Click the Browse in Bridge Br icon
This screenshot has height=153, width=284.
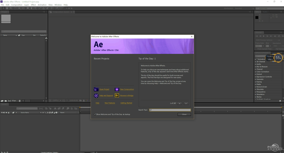point(117,96)
